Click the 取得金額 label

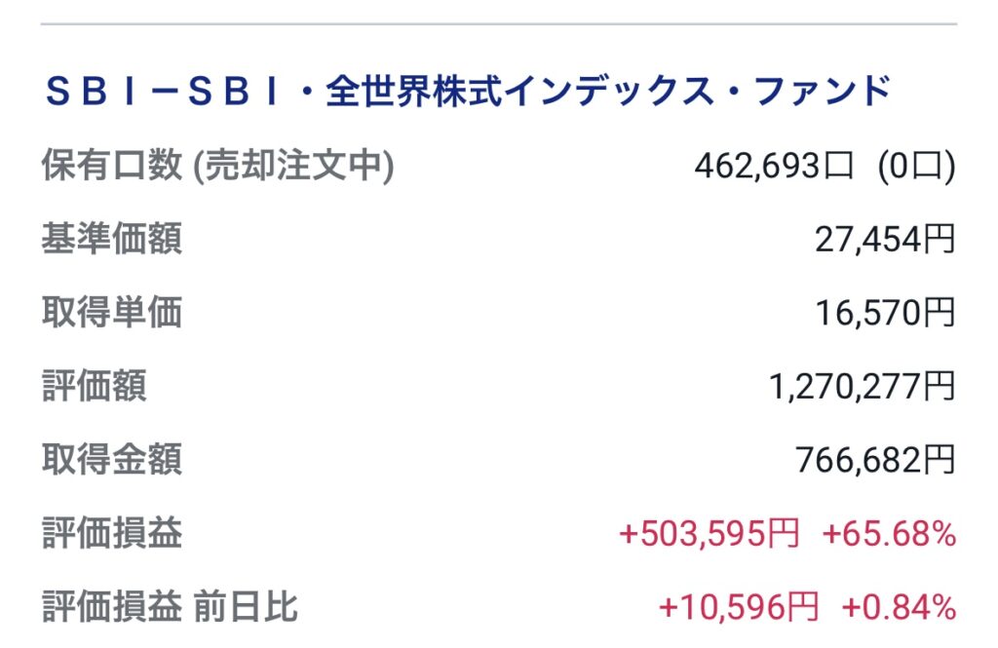[x=112, y=459]
